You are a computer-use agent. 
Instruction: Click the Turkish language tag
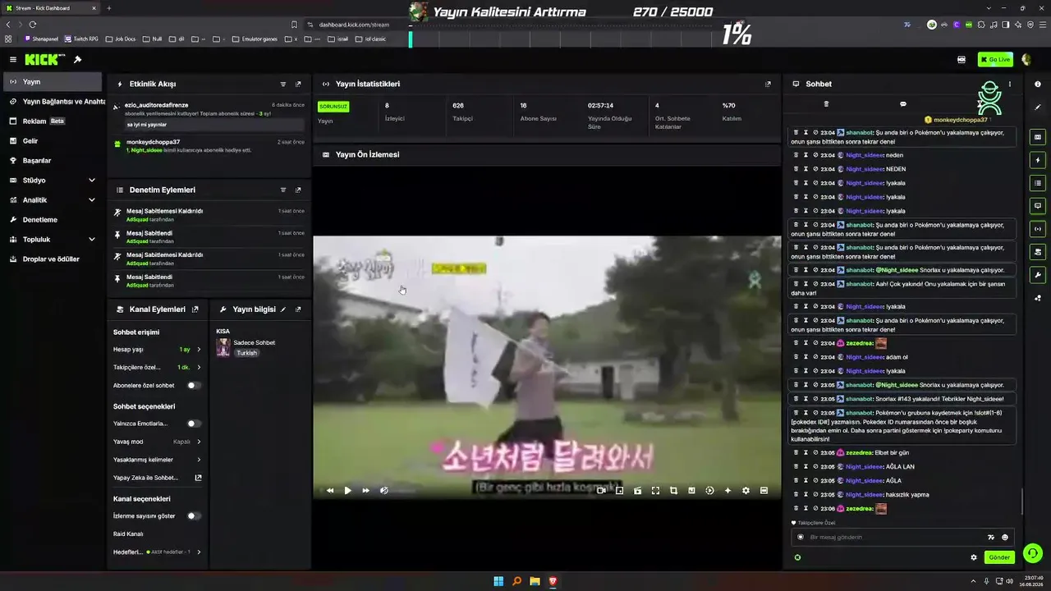246,353
